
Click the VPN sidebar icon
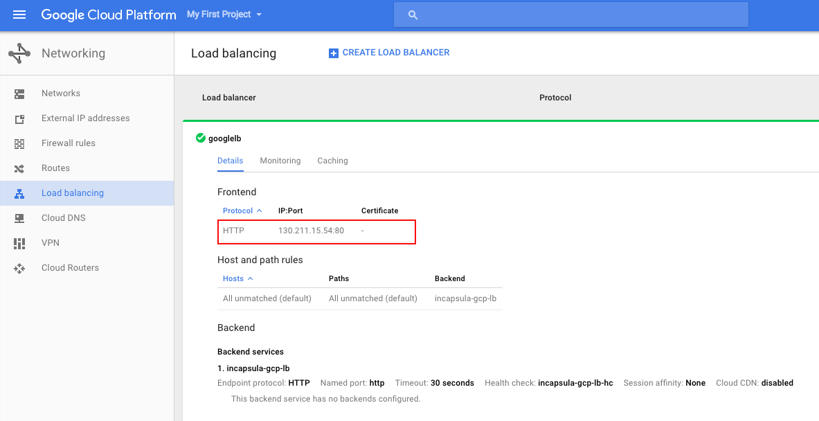[19, 243]
